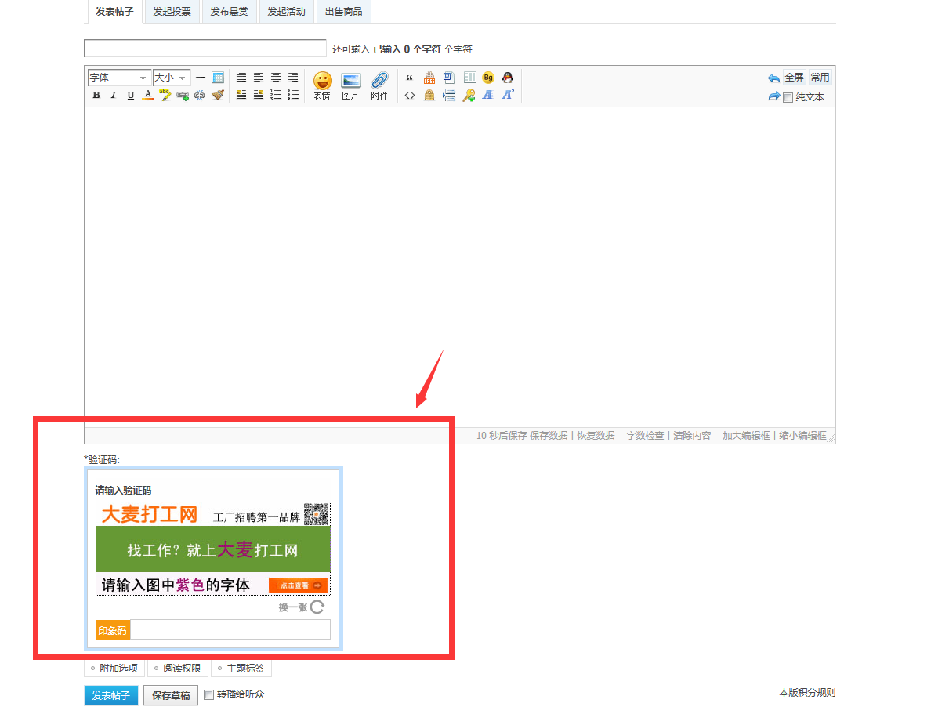Open the 大小 font size dropdown
Viewport: 949px width, 714px height.
[172, 78]
